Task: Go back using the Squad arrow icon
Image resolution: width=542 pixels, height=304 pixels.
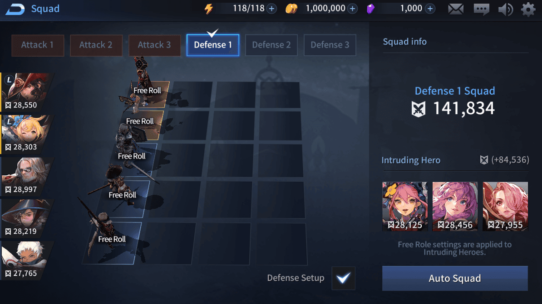Action: (15, 9)
